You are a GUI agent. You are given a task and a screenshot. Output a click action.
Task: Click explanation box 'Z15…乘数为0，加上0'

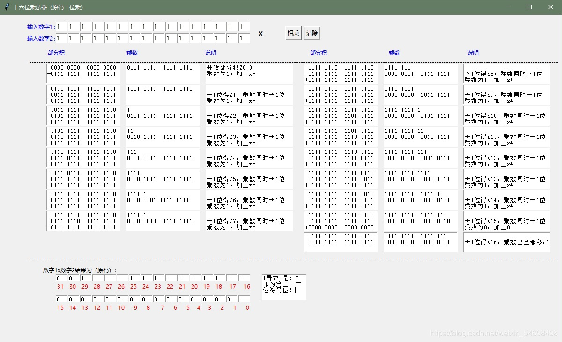pyautogui.click(x=507, y=221)
